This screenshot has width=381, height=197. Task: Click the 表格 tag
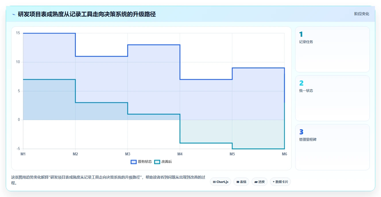(x=241, y=182)
